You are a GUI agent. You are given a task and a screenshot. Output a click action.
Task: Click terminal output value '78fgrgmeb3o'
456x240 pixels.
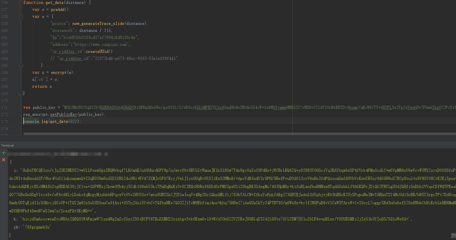point(36,227)
